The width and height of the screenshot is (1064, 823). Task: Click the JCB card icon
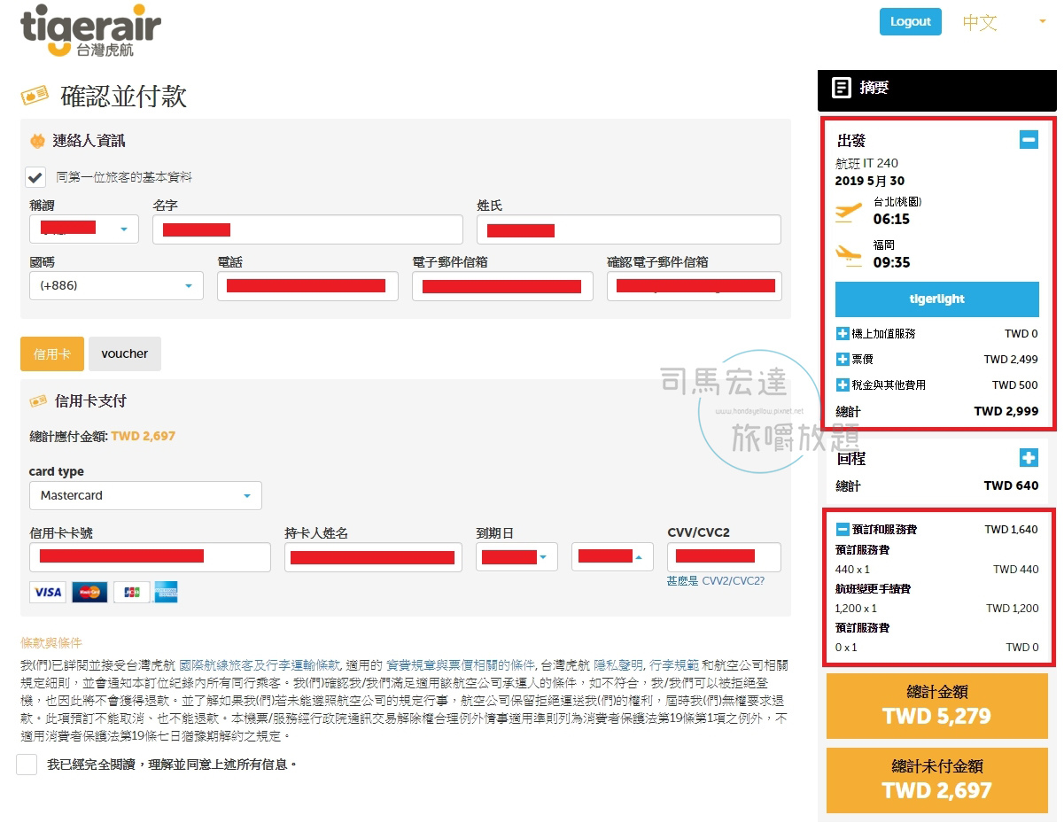pyautogui.click(x=132, y=592)
